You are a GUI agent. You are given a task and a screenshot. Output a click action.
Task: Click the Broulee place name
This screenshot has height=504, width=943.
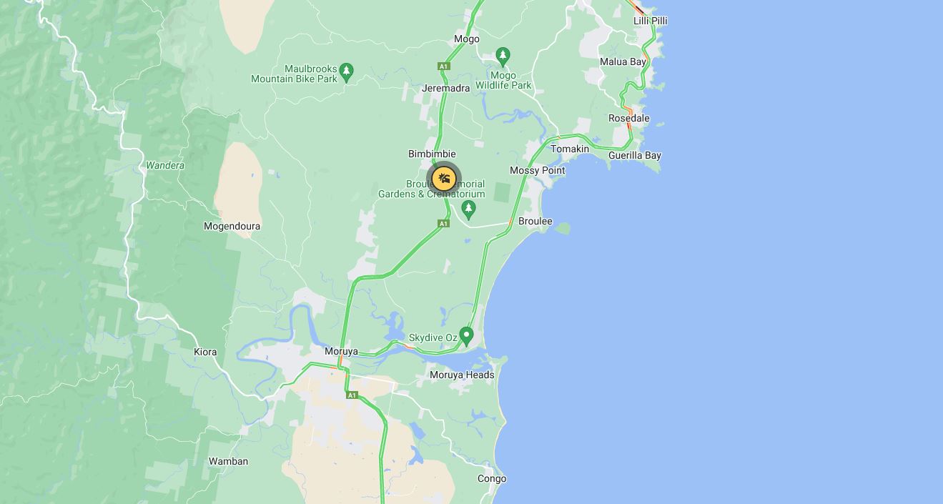click(x=535, y=221)
